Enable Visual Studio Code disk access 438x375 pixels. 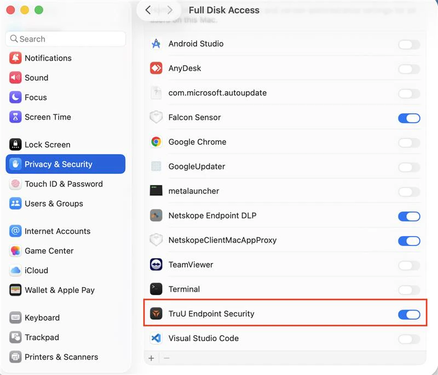click(409, 339)
